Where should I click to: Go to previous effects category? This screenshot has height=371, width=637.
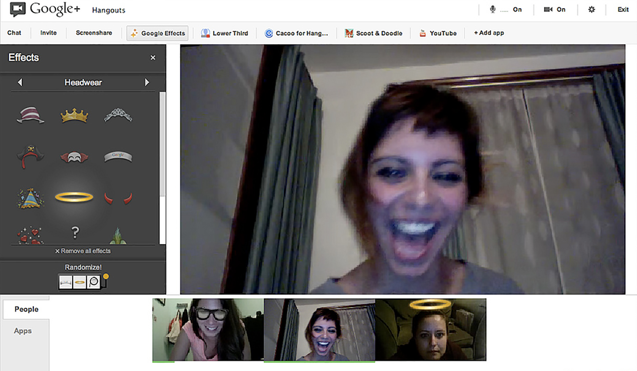click(x=20, y=82)
